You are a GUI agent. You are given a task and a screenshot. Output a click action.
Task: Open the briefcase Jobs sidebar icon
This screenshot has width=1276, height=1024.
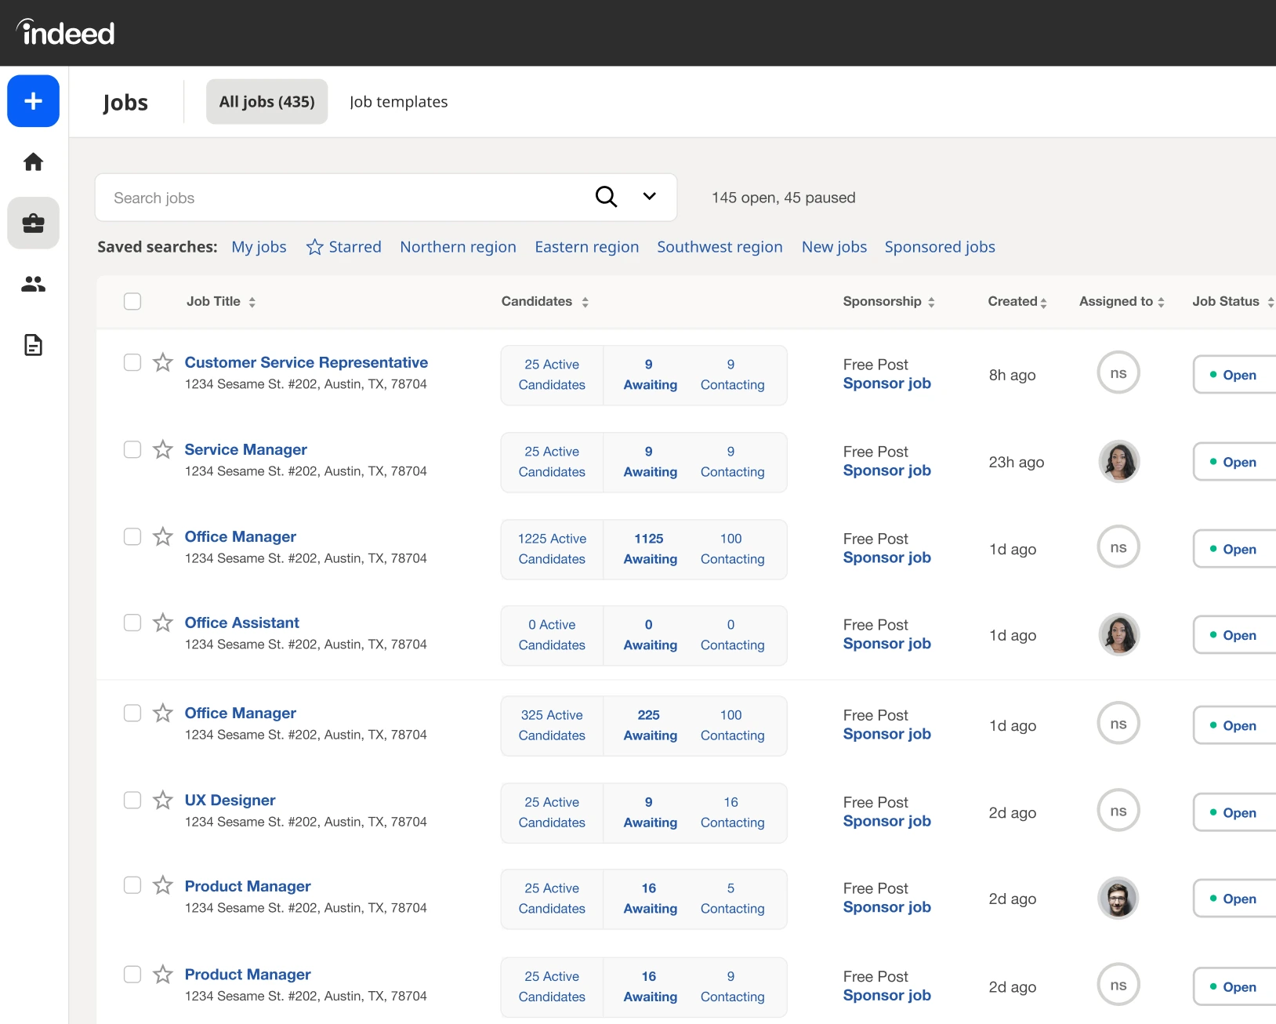point(34,223)
